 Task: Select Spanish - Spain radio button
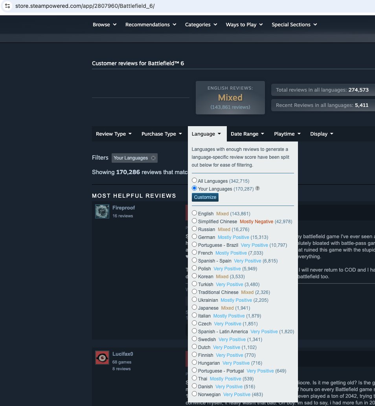coord(194,260)
